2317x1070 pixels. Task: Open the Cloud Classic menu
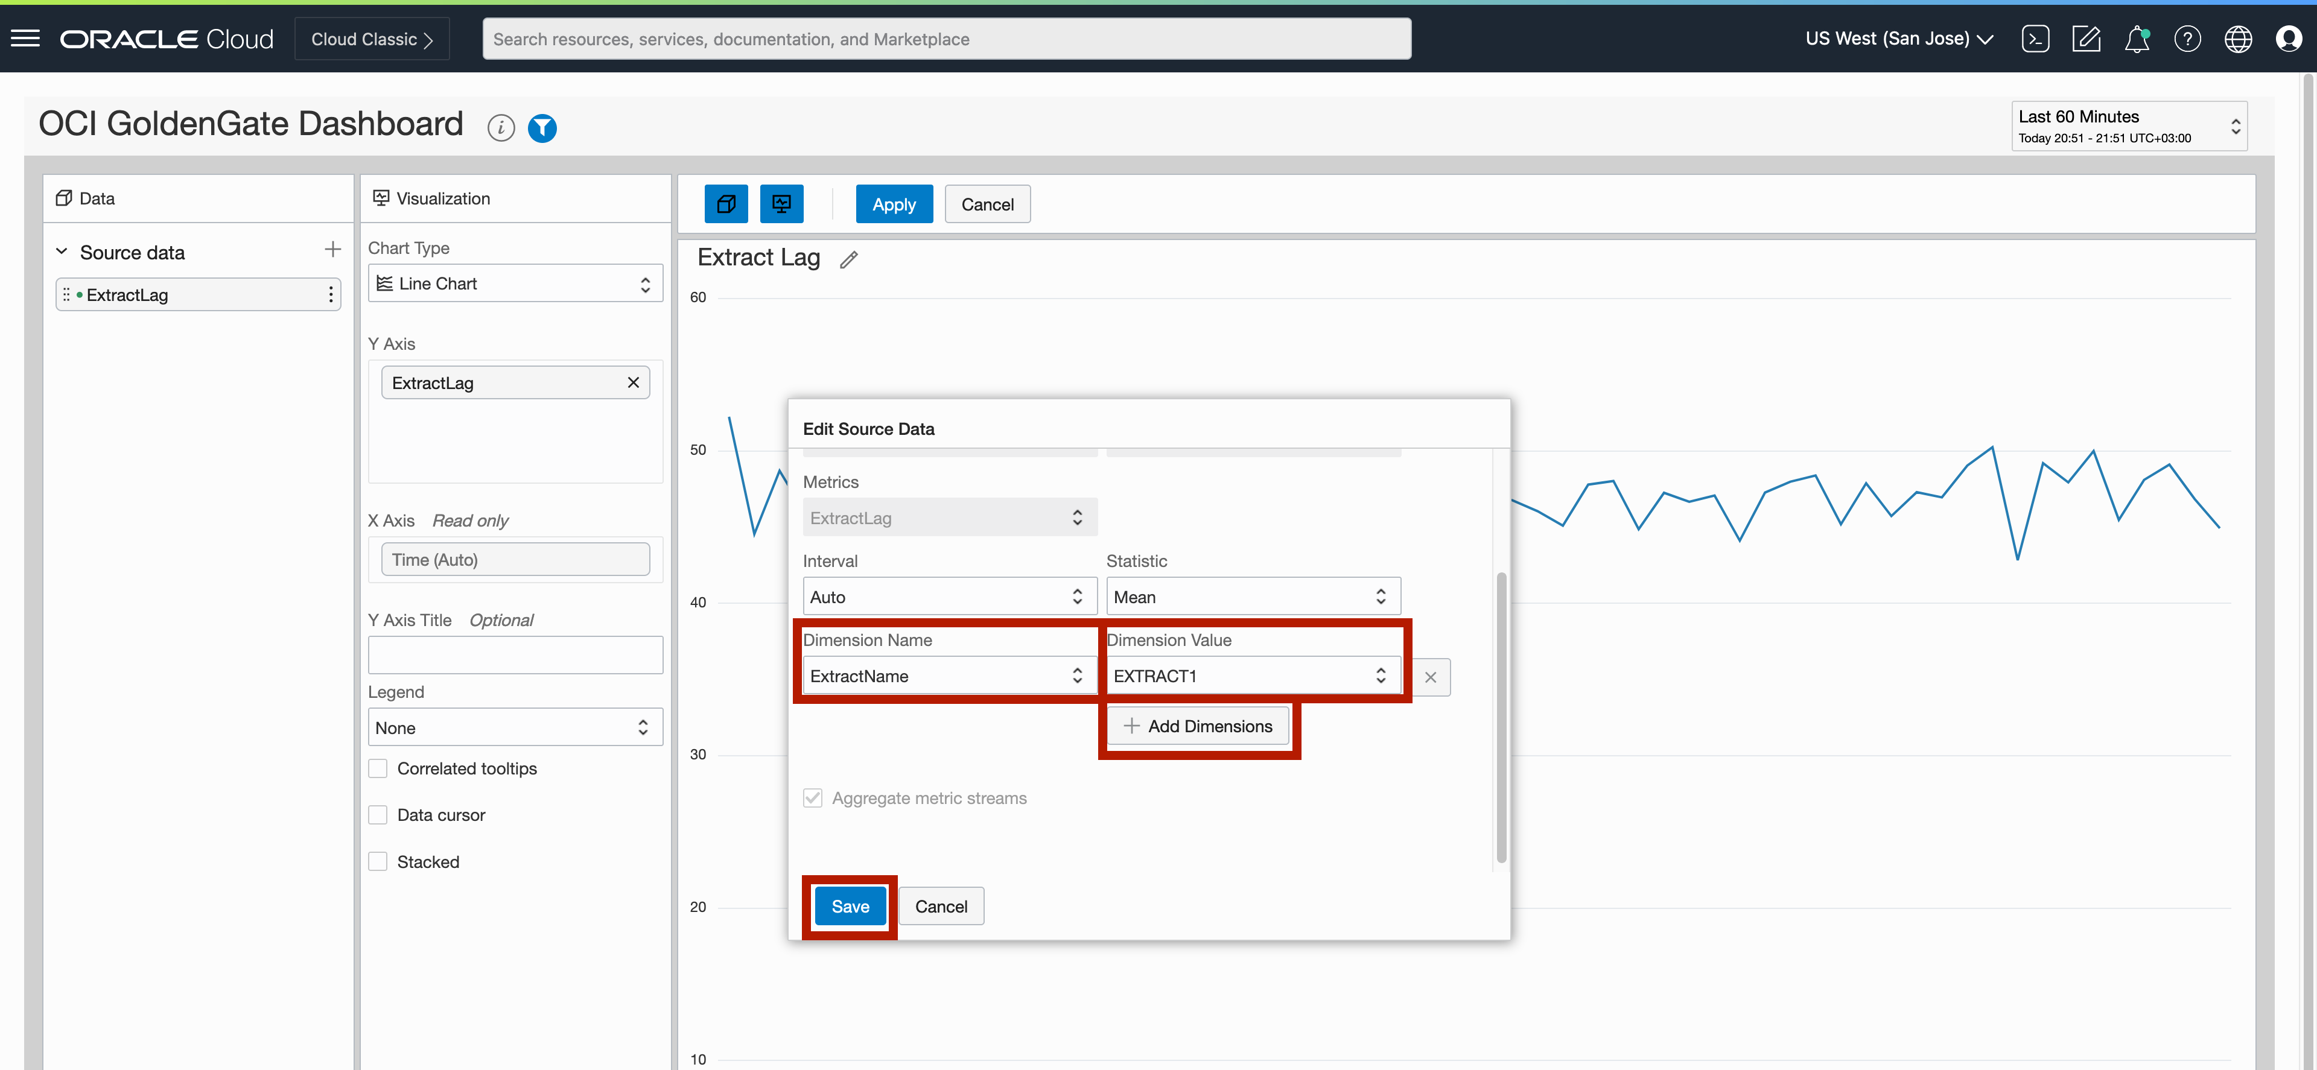[x=372, y=39]
